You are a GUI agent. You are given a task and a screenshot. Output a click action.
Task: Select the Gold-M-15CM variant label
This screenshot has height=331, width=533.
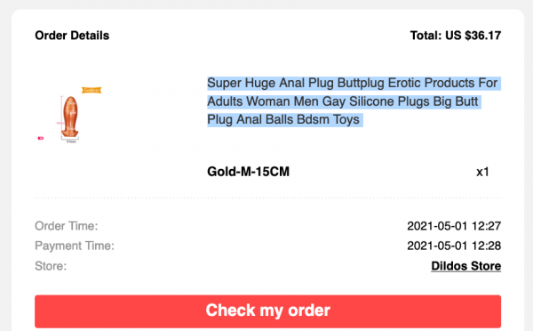click(x=248, y=172)
